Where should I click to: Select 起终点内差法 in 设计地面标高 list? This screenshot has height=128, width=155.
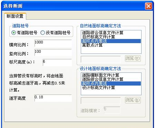[x=111, y=83]
